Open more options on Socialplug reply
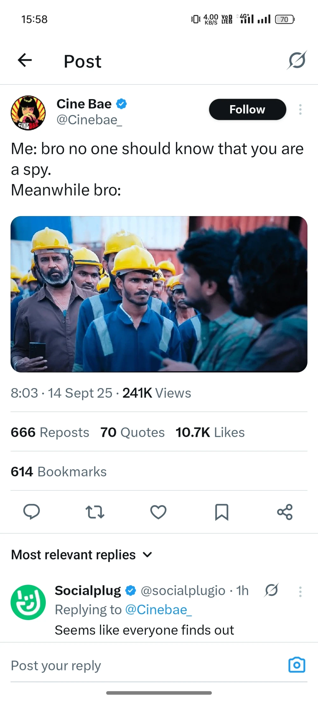Viewport: 318px width, 701px height. [x=300, y=592]
